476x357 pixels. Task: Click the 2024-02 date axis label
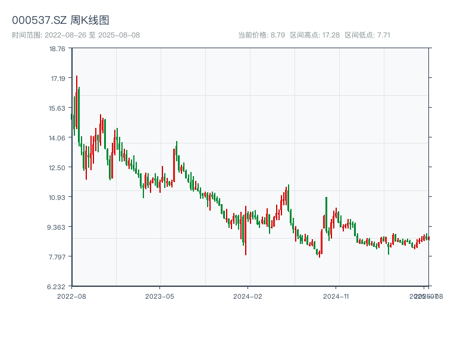[x=248, y=296]
